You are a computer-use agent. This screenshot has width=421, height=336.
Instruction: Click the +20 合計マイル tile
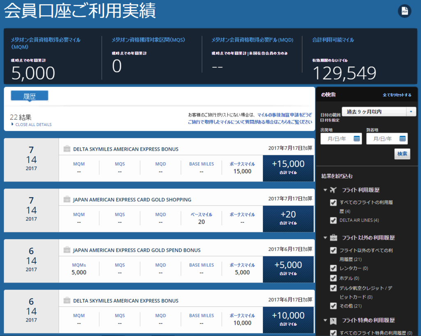coord(288,219)
